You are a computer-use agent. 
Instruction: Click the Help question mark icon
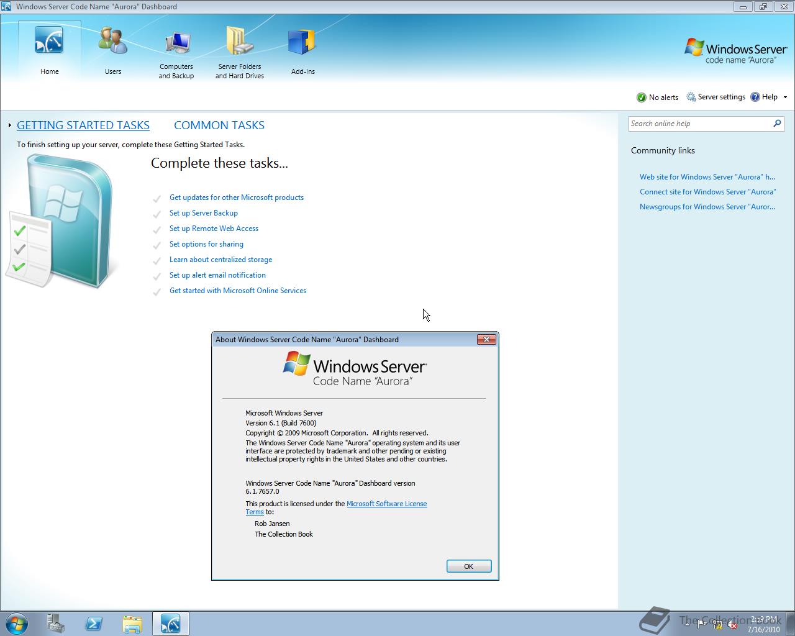tap(755, 97)
